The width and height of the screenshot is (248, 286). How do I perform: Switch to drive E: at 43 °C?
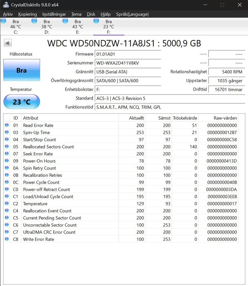(x=78, y=27)
